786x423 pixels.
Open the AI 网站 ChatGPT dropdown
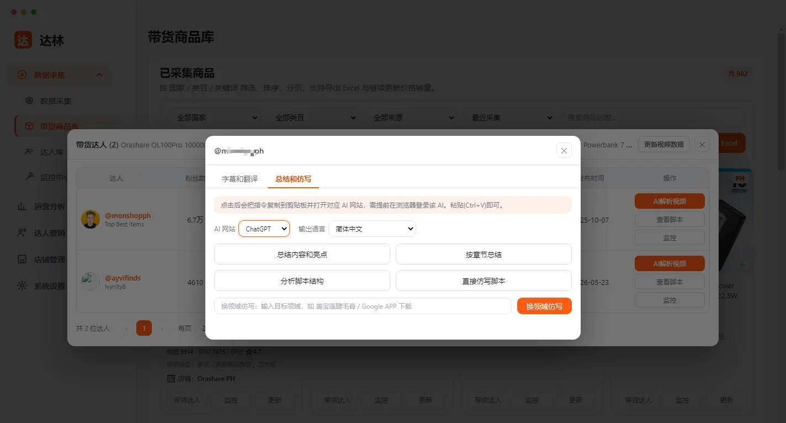click(x=264, y=229)
